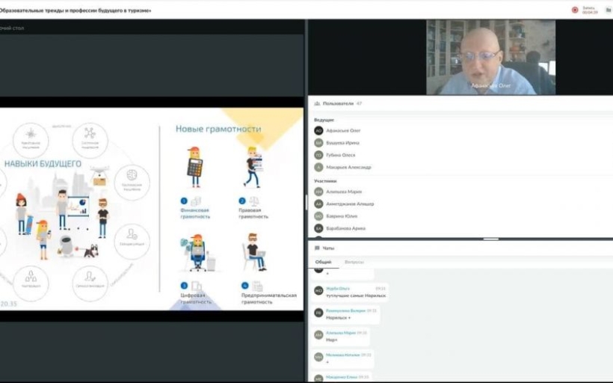Click the handle between users and chat panels
This screenshot has width=613, height=383.
[490, 239]
